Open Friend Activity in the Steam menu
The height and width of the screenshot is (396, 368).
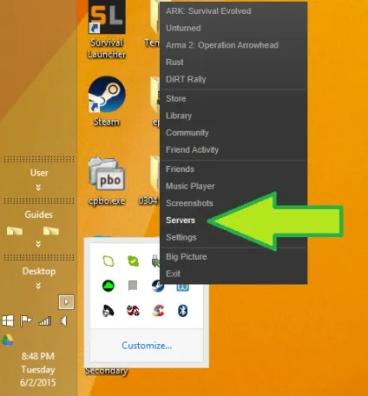pos(233,150)
